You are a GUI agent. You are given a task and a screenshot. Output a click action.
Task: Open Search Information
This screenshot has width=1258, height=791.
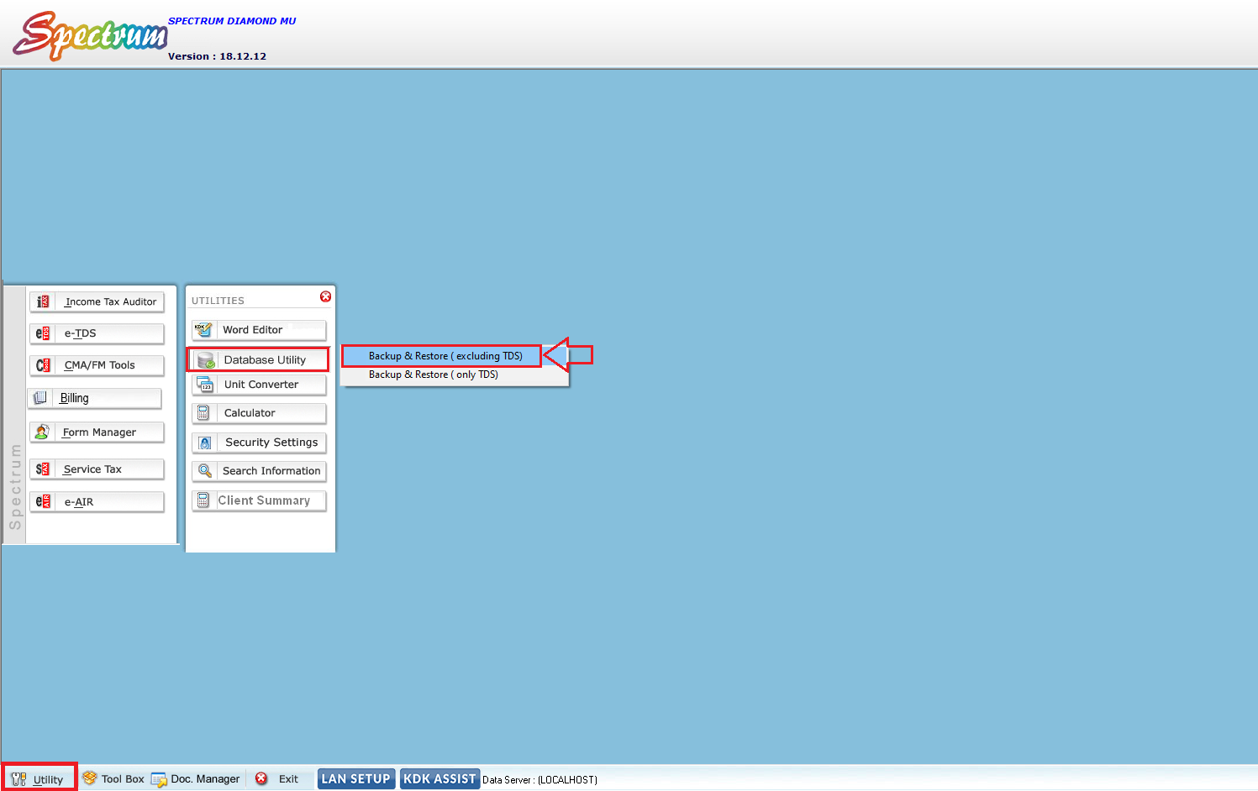[x=259, y=471]
